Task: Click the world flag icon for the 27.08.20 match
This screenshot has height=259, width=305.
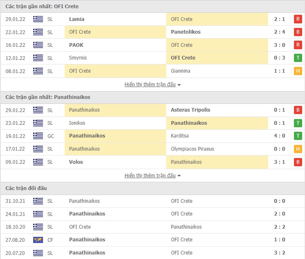Action: pyautogui.click(x=38, y=240)
